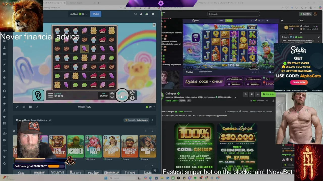Open the rainbet.com link in pinned chat

tap(304, 40)
